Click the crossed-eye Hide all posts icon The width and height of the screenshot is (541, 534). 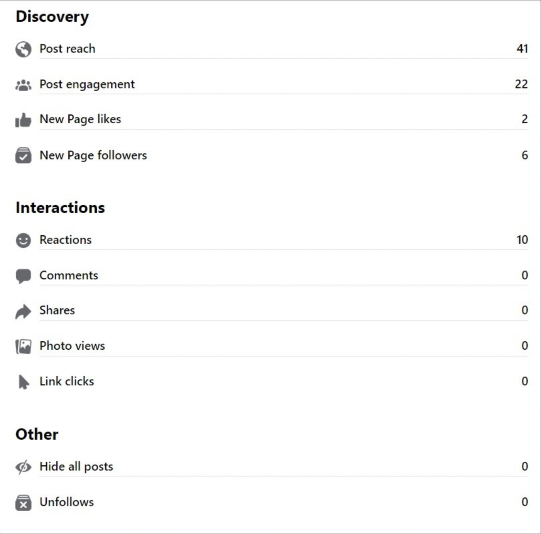(x=23, y=467)
